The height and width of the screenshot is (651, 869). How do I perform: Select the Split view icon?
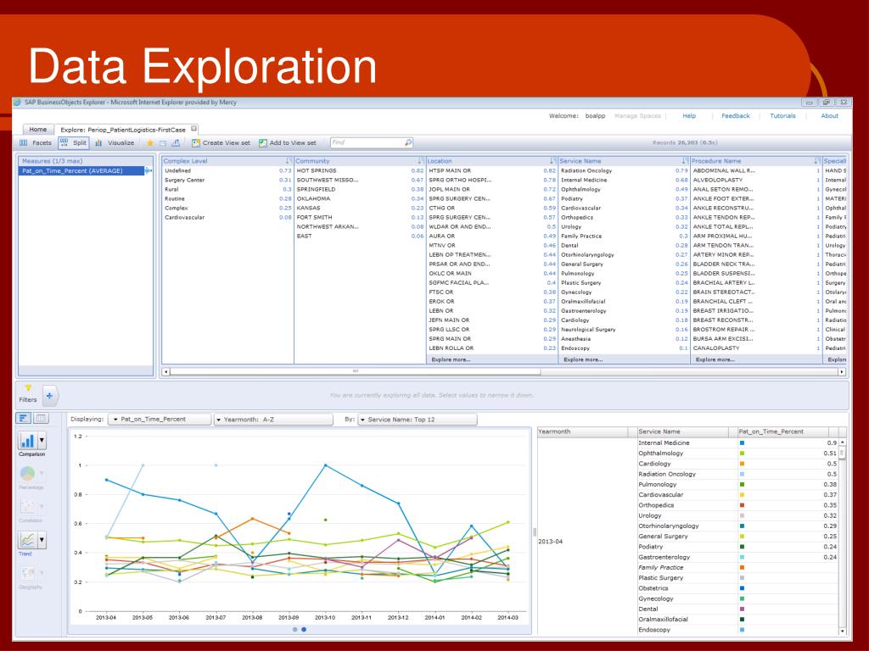pyautogui.click(x=64, y=142)
